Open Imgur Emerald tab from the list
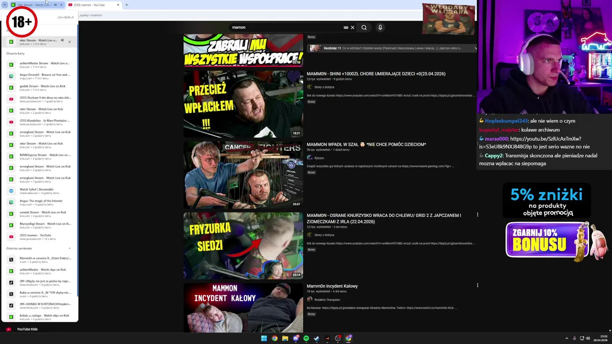Image resolution: width=612 pixels, height=344 pixels. 40,76
